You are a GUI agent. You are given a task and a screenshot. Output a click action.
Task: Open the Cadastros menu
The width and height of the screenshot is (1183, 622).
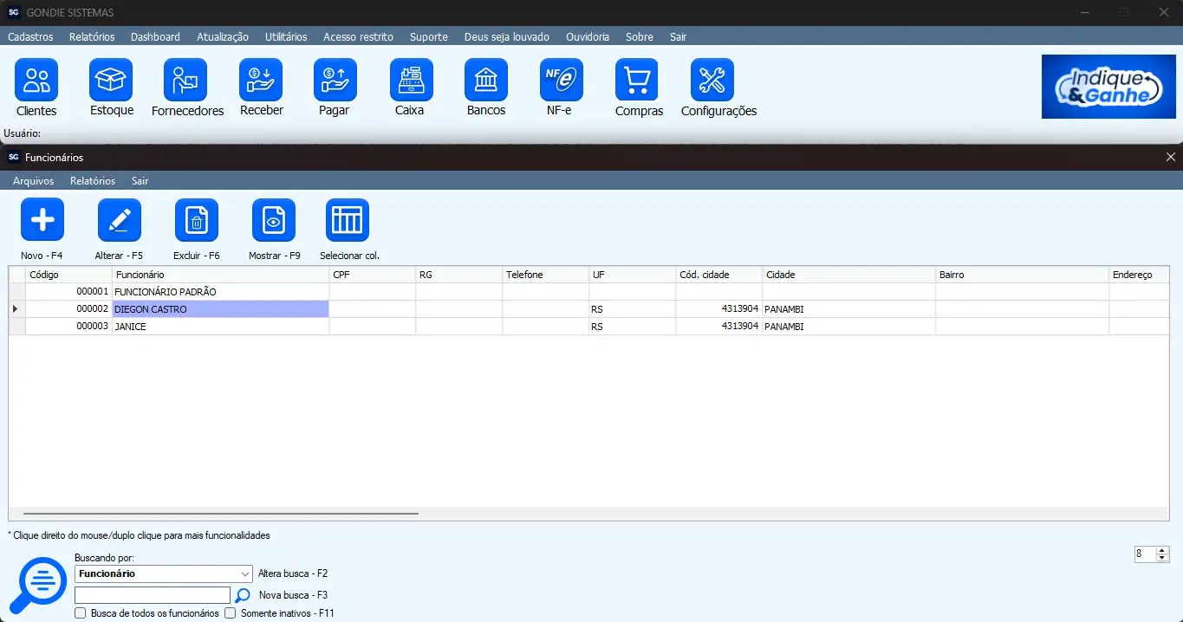tap(30, 37)
